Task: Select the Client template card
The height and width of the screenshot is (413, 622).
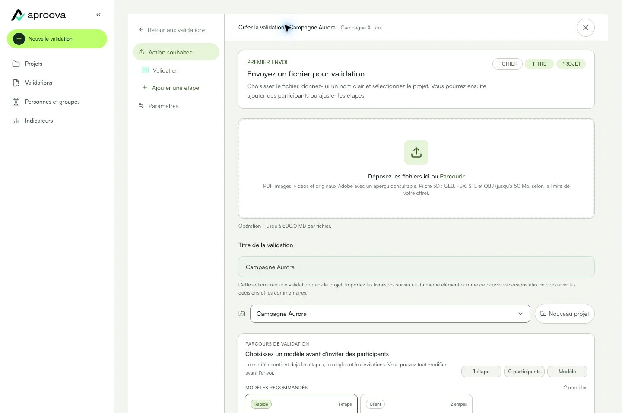Action: [416, 403]
